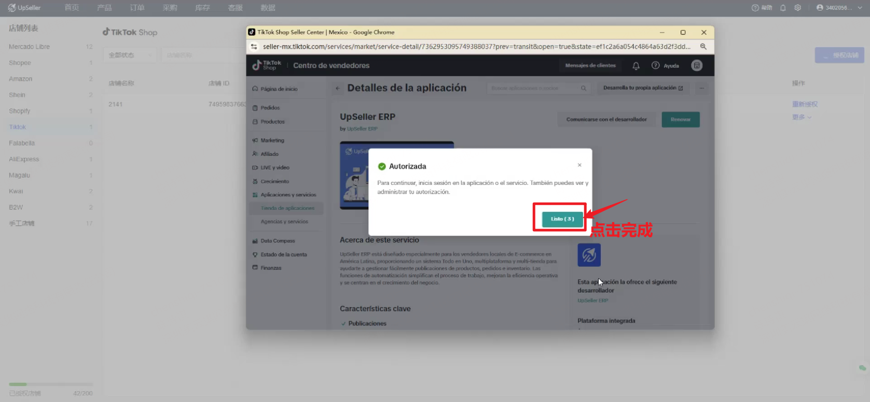Click the green check icon beside Autorizada

pyautogui.click(x=382, y=166)
